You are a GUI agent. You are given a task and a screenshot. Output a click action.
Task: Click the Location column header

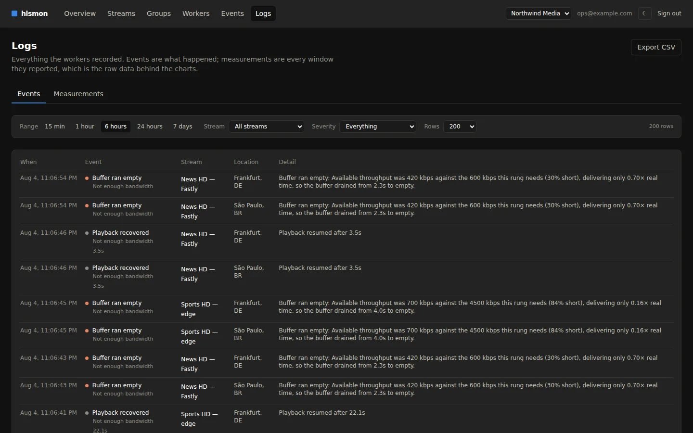pyautogui.click(x=246, y=162)
